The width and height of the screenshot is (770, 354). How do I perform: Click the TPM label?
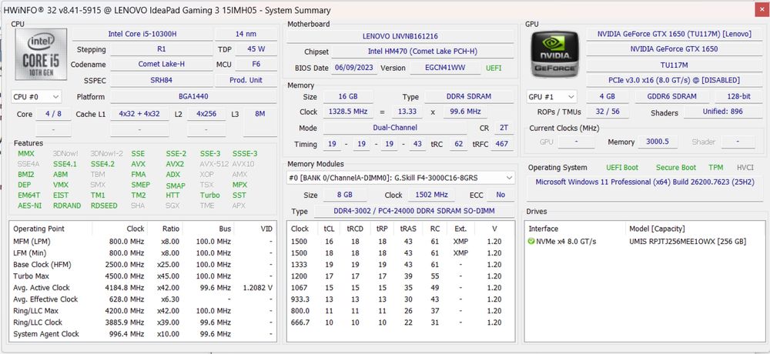(x=715, y=168)
